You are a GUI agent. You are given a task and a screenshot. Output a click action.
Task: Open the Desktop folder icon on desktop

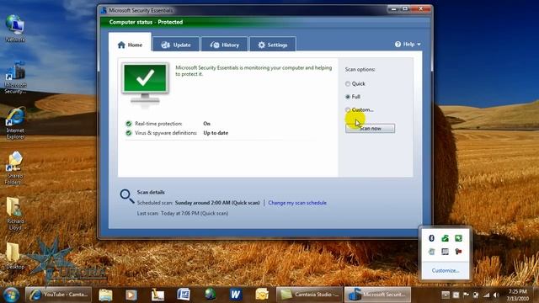pos(15,256)
